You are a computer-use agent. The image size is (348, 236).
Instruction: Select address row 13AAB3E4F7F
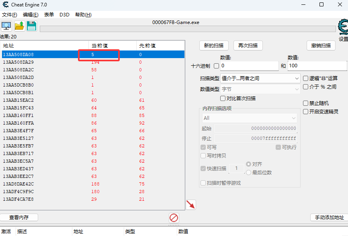tap(93, 131)
